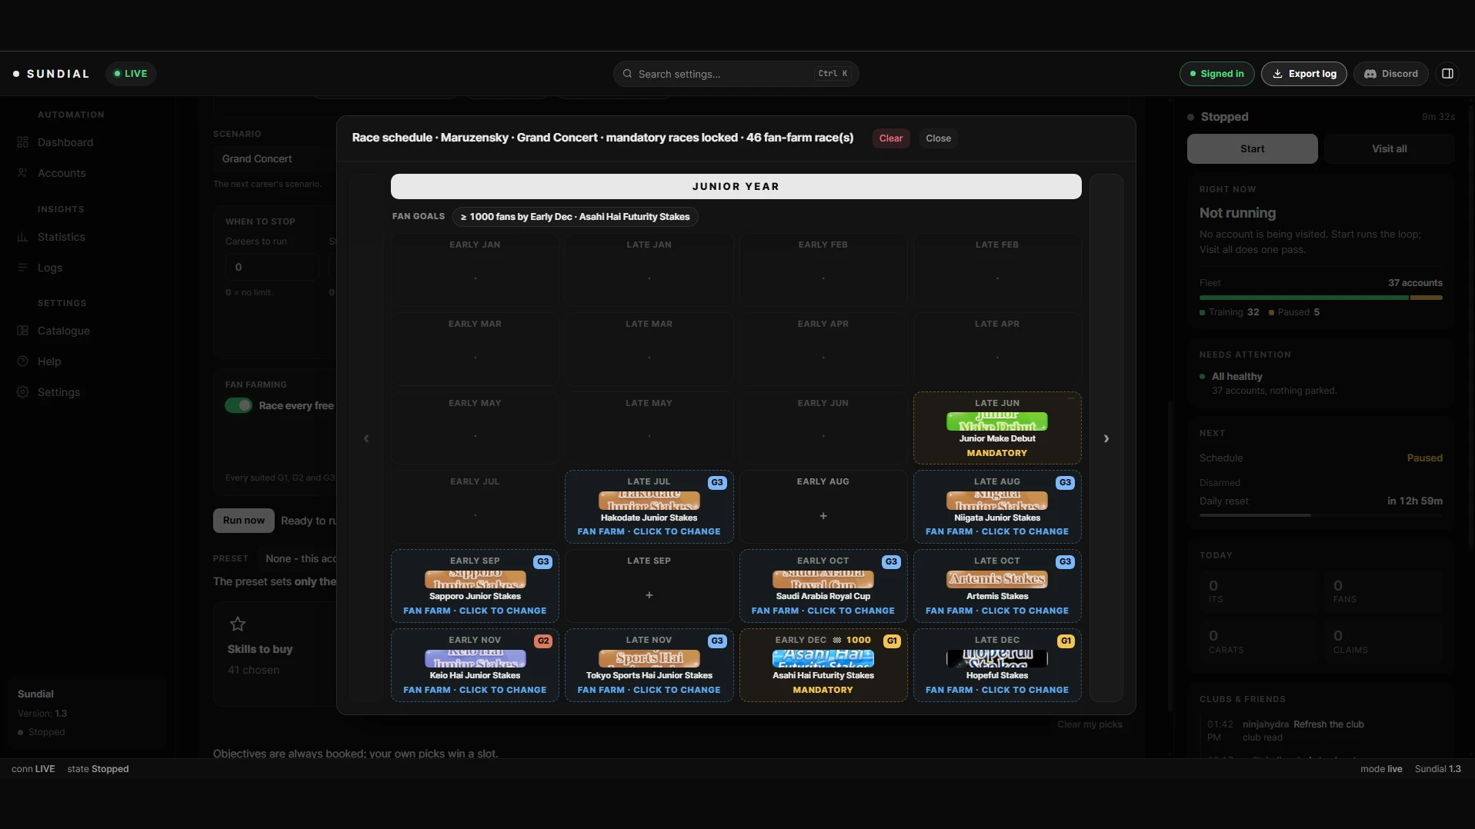
Task: Clear the race schedule picks
Action: (891, 138)
